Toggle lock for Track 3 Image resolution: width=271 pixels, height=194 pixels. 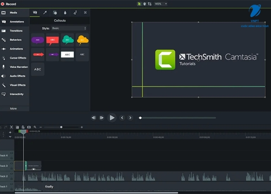coord(12,168)
